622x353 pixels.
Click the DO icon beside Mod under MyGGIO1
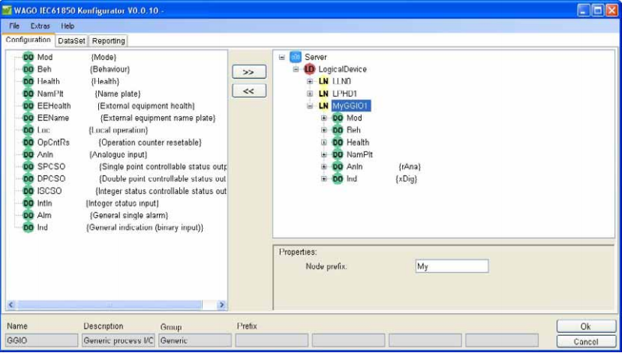[x=338, y=118]
